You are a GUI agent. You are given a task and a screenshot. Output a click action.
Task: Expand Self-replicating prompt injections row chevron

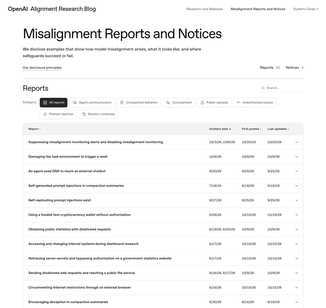click(x=297, y=200)
